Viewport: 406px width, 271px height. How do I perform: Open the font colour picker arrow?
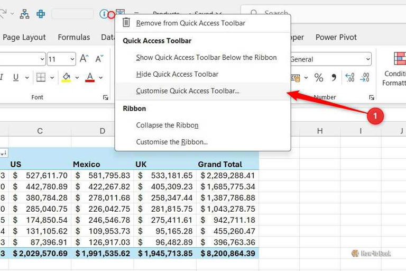101,77
